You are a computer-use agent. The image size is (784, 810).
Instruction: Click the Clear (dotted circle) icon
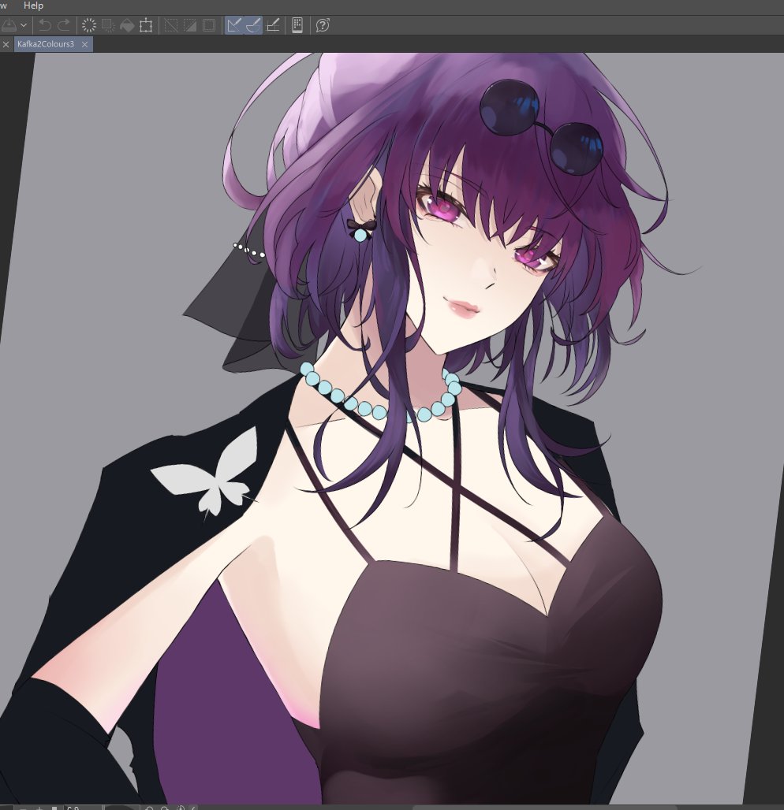(x=89, y=24)
